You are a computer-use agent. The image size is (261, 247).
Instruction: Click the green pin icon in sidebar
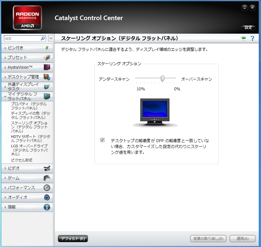click(47, 48)
